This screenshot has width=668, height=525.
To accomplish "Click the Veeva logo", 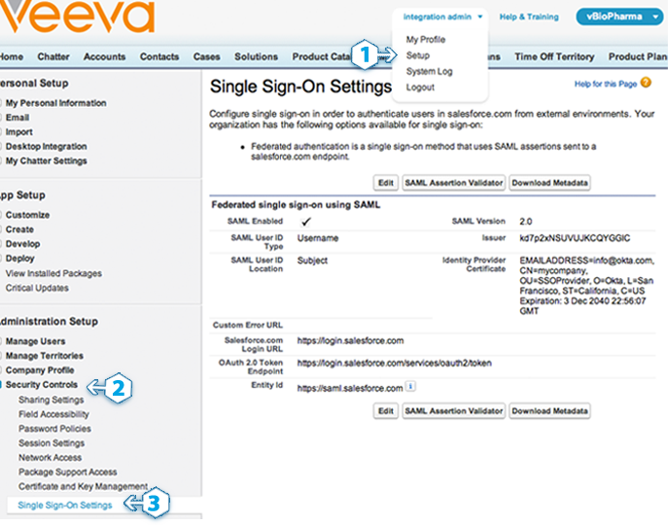I will pos(77,18).
